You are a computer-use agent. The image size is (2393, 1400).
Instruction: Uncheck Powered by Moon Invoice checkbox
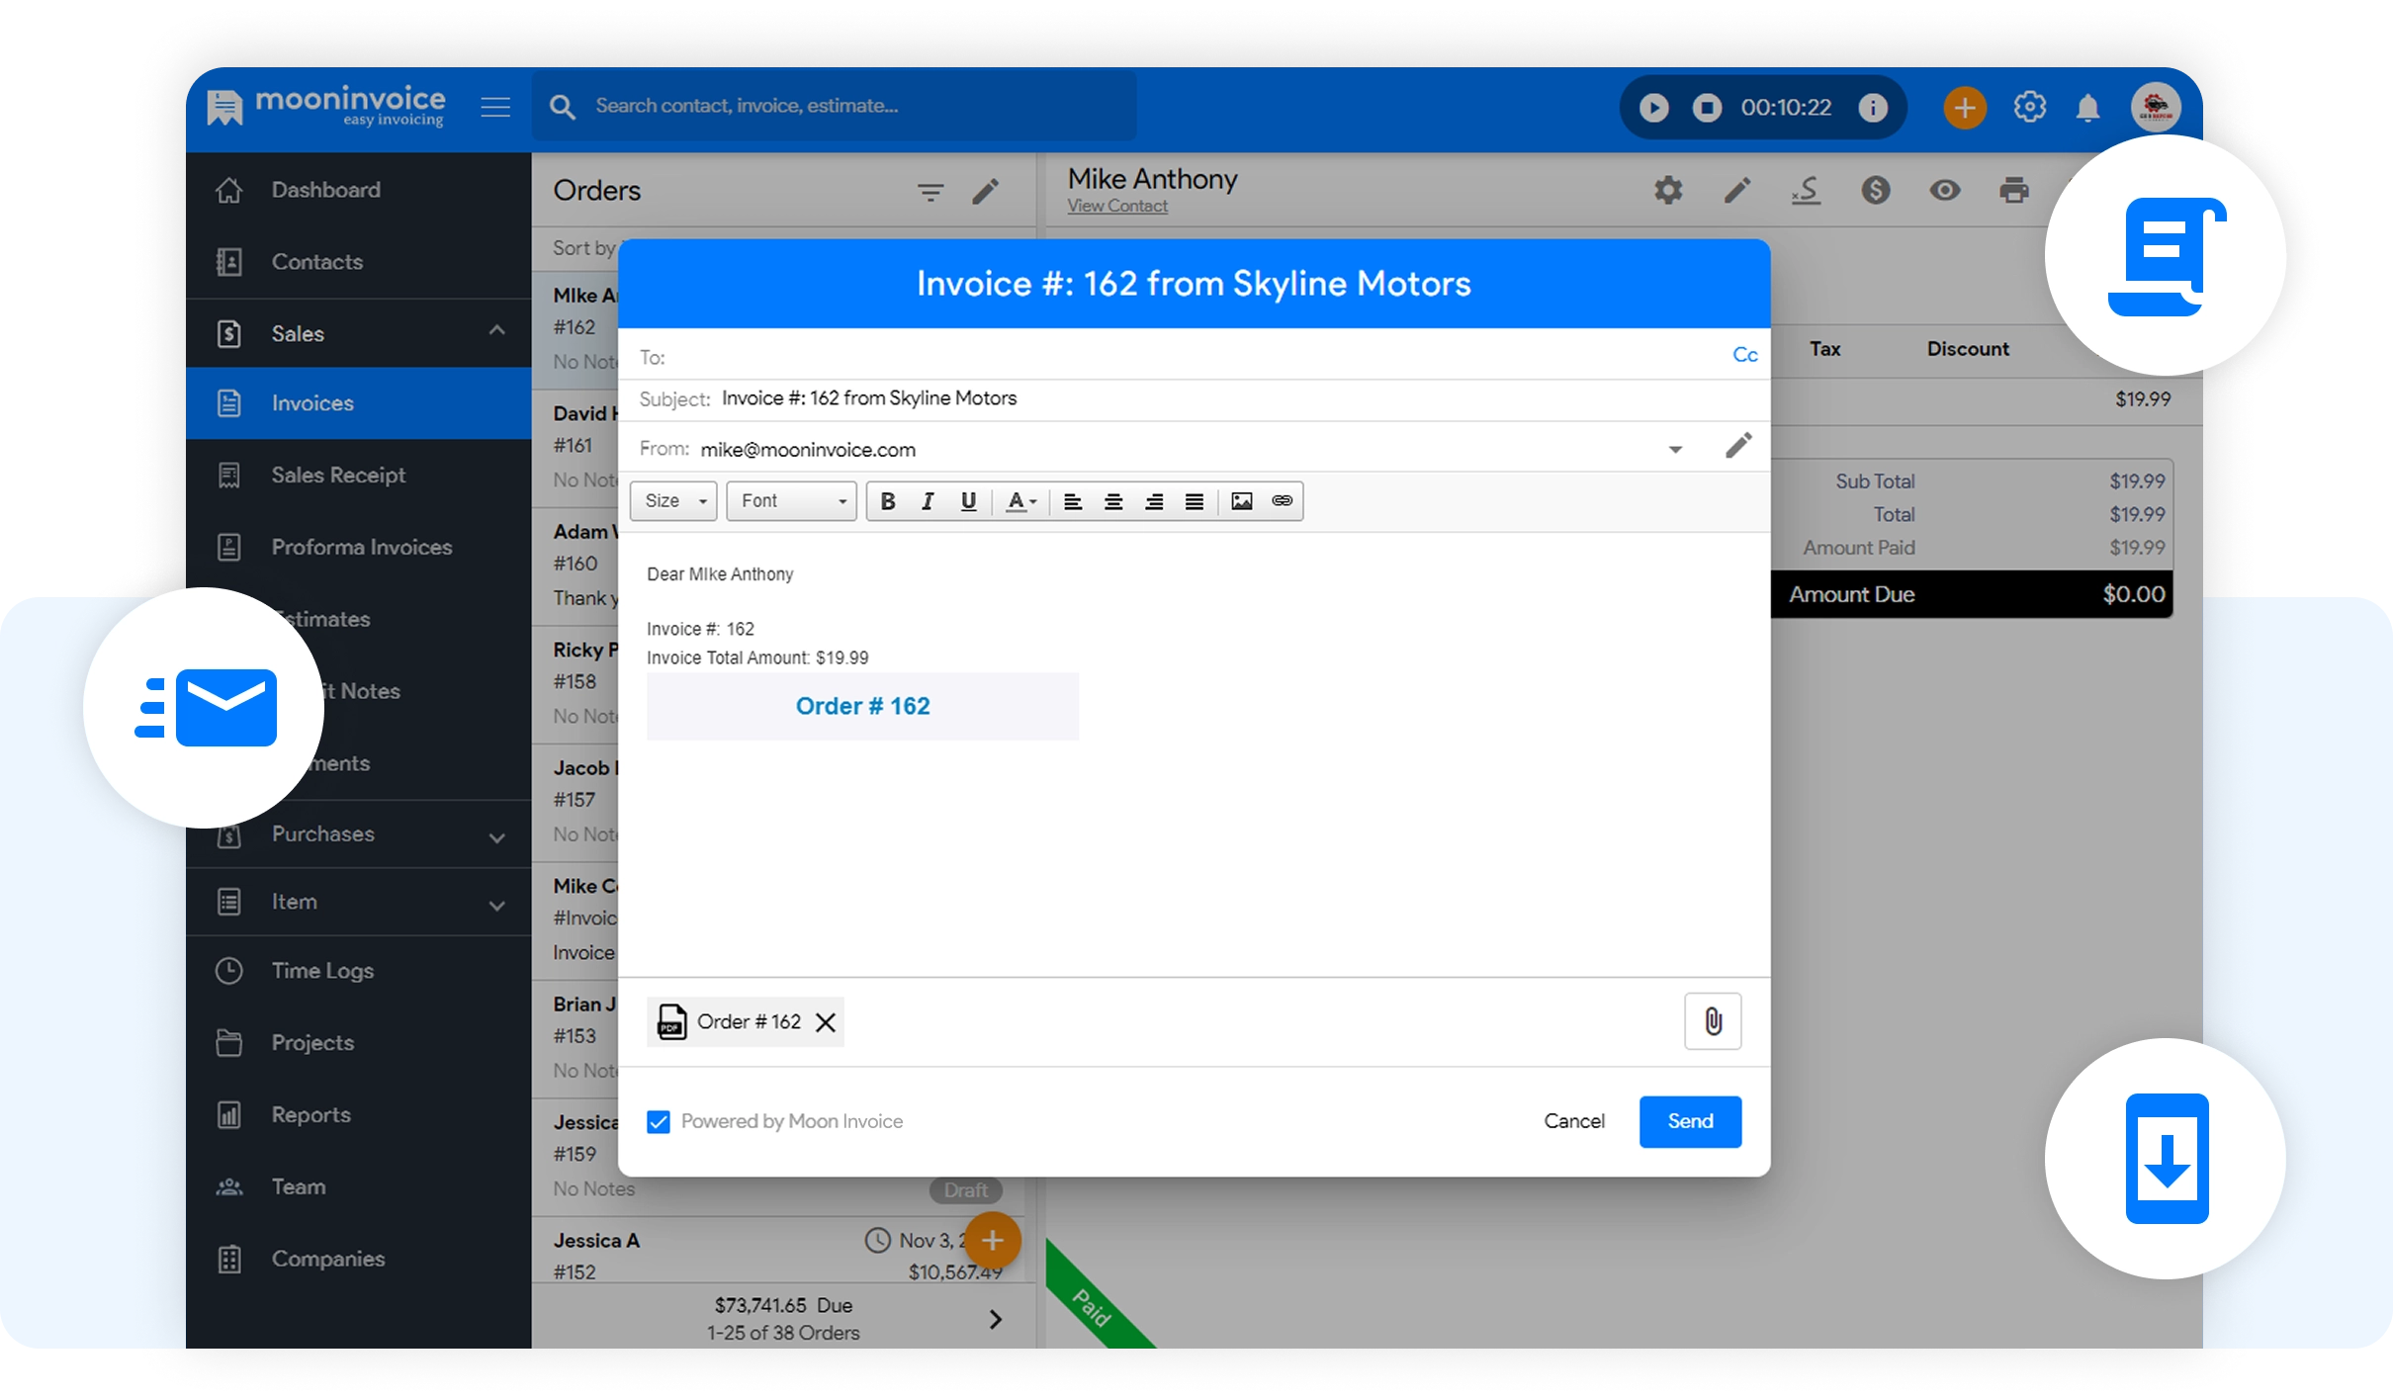[x=659, y=1121]
